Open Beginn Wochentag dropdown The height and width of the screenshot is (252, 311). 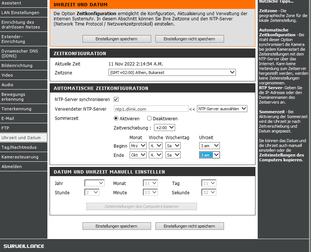pos(173,146)
